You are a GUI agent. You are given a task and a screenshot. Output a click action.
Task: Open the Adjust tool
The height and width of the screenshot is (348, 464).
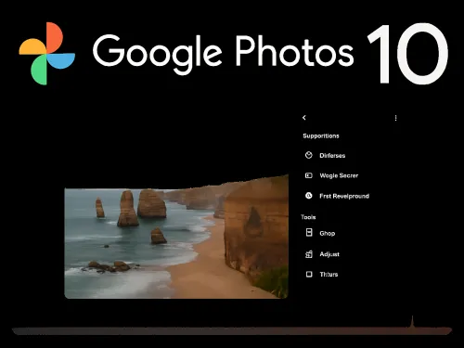[329, 254]
